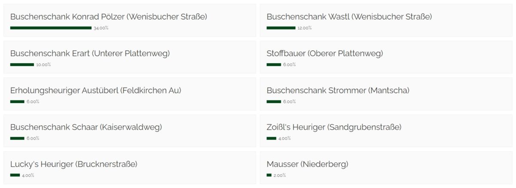Click the 10.00% bar under Buschenschank Erart
The width and height of the screenshot is (516, 188).
click(x=22, y=65)
